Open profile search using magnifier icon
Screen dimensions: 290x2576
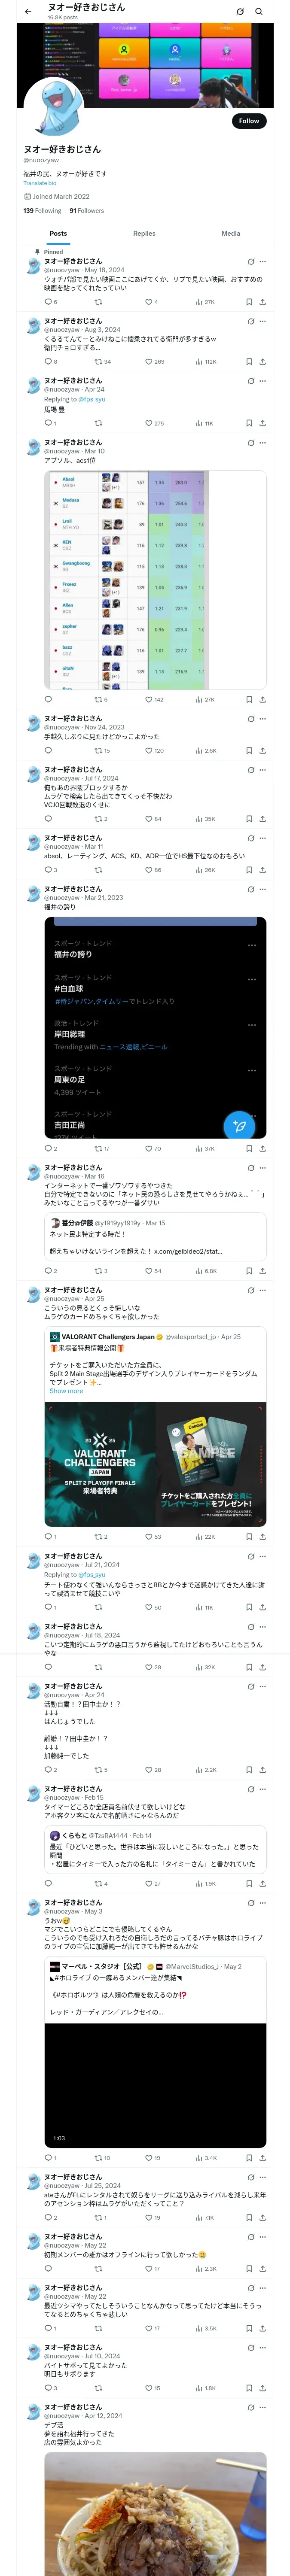pos(258,11)
